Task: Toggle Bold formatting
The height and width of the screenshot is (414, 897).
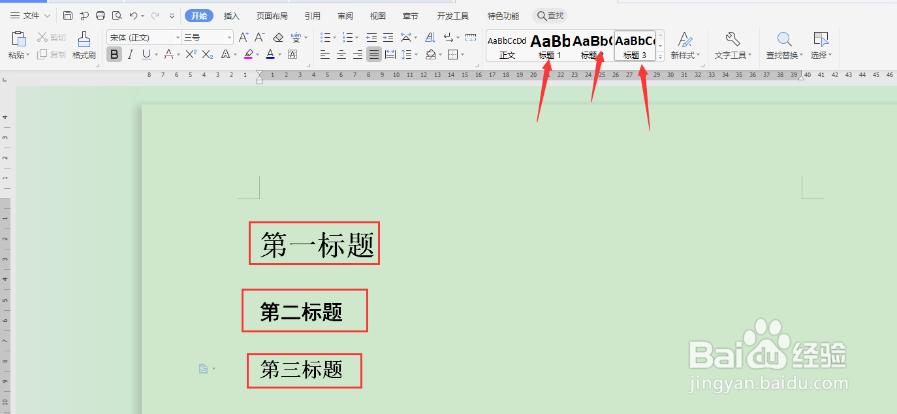Action: [x=114, y=54]
